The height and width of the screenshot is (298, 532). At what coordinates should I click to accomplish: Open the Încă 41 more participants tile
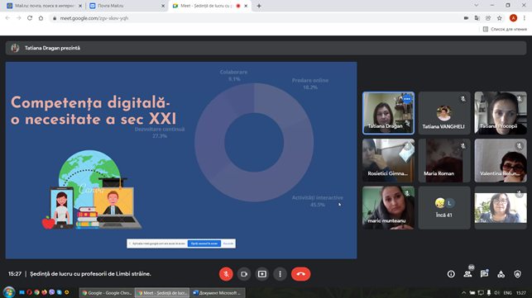444,207
